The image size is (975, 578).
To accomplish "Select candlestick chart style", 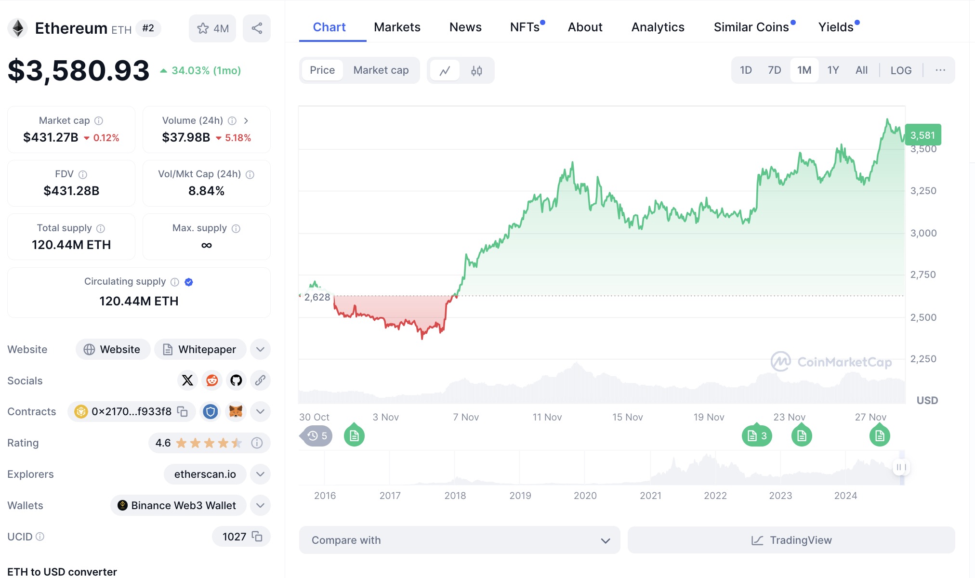I will 476,71.
